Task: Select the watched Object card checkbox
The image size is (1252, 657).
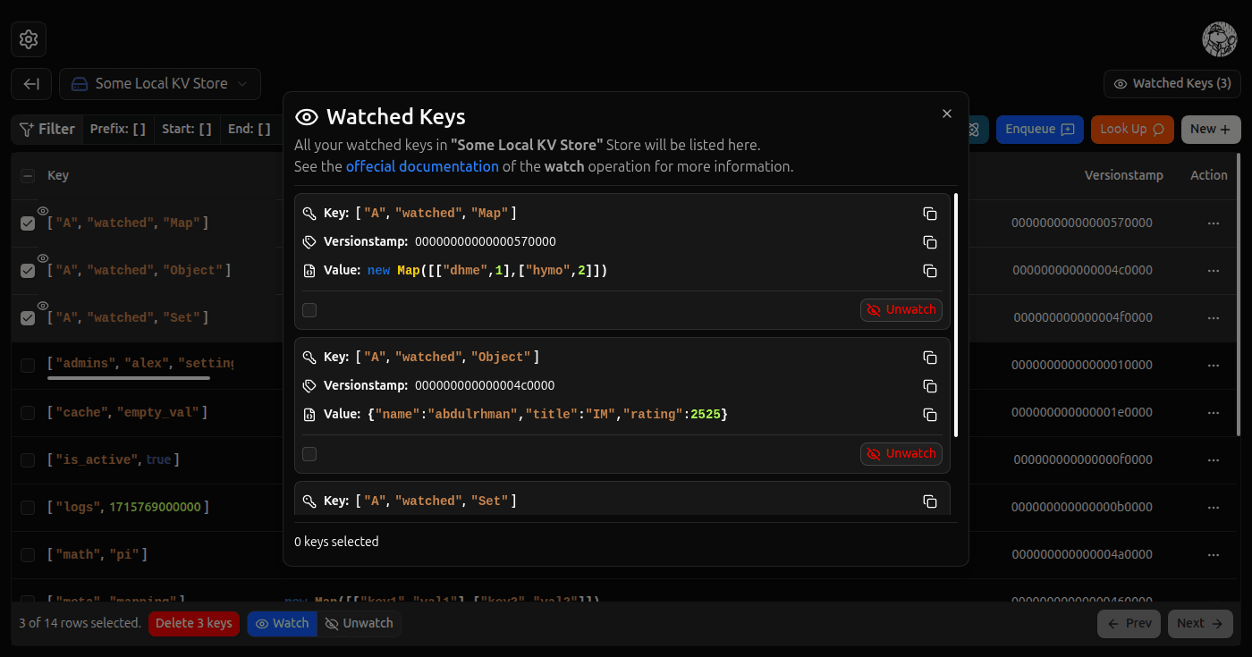Action: [309, 454]
